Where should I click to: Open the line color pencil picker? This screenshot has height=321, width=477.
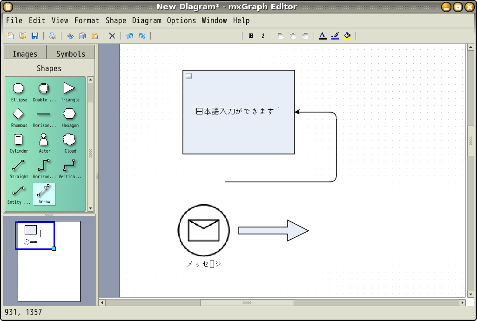[335, 36]
